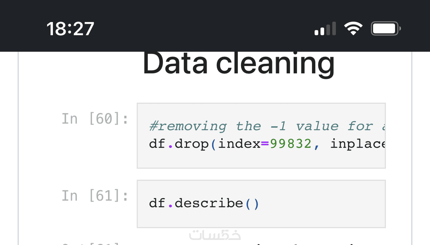This screenshot has width=430, height=245.
Task: Click the describe method name in cell 61
Action: [209, 203]
